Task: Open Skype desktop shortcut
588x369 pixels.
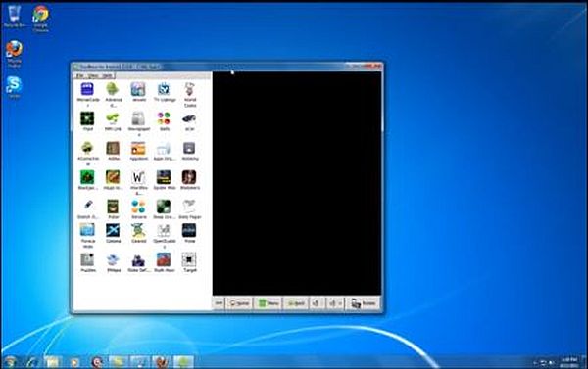Action: (14, 87)
